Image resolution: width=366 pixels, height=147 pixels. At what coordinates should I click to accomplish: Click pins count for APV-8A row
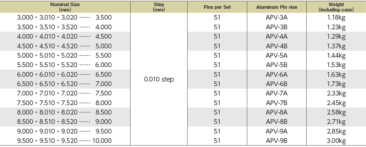coord(217,112)
